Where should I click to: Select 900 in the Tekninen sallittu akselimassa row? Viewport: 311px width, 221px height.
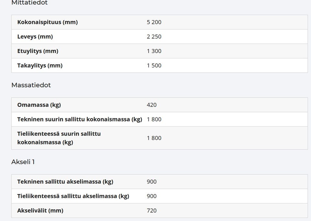pos(152,182)
